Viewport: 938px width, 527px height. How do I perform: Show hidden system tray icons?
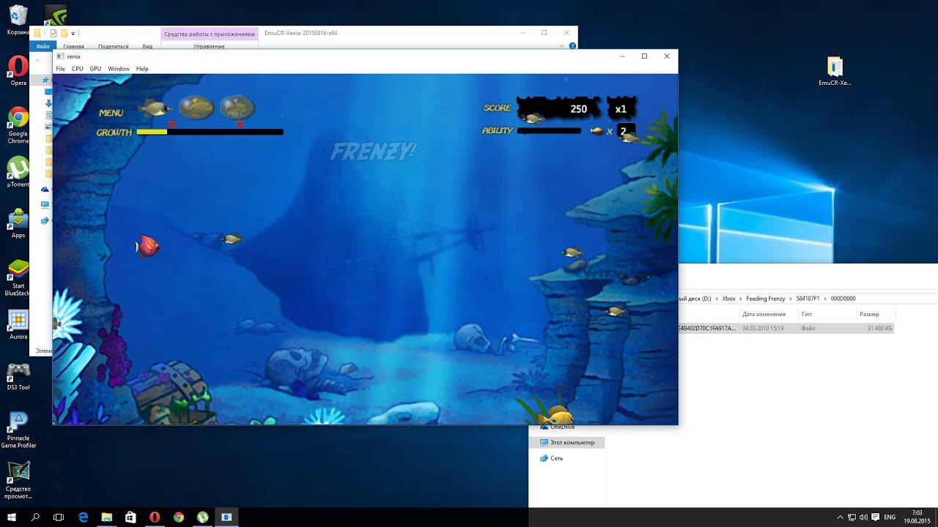click(840, 517)
